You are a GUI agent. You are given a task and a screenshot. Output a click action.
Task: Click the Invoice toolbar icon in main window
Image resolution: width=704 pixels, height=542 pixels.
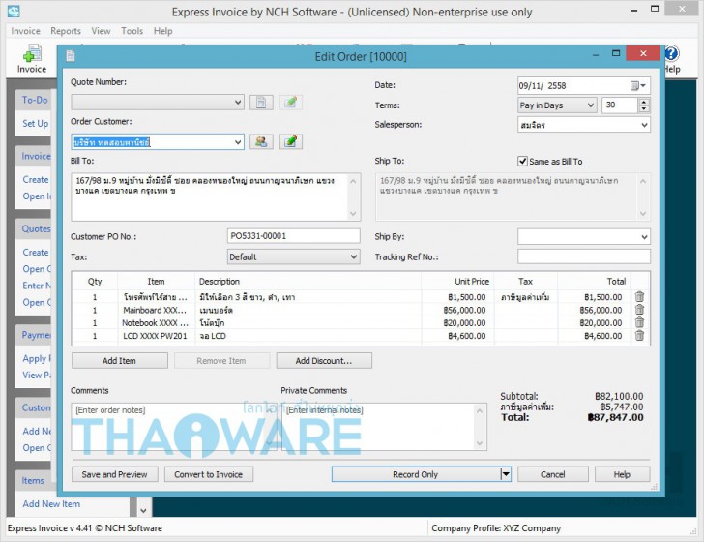[32, 58]
